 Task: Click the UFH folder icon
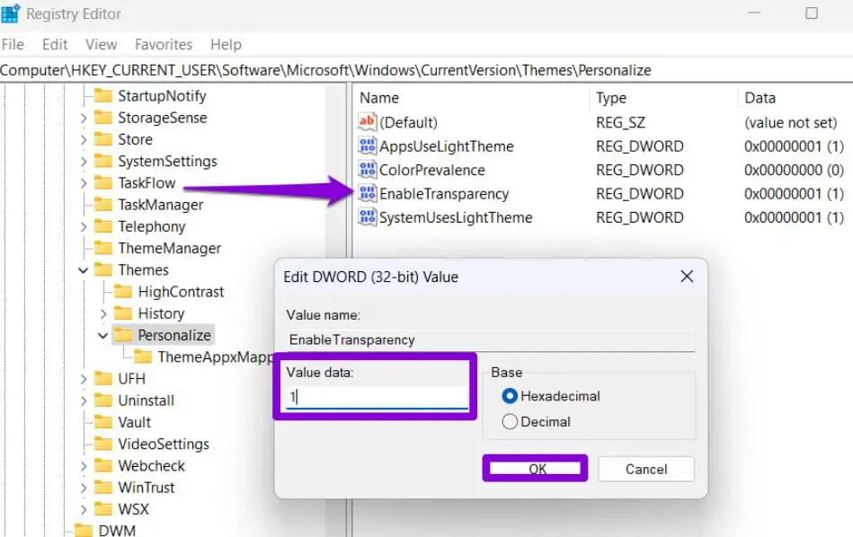102,378
